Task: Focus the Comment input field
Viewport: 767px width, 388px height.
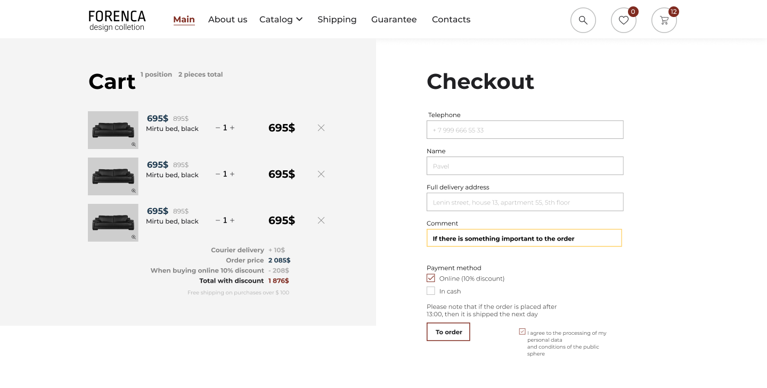Action: pyautogui.click(x=524, y=238)
